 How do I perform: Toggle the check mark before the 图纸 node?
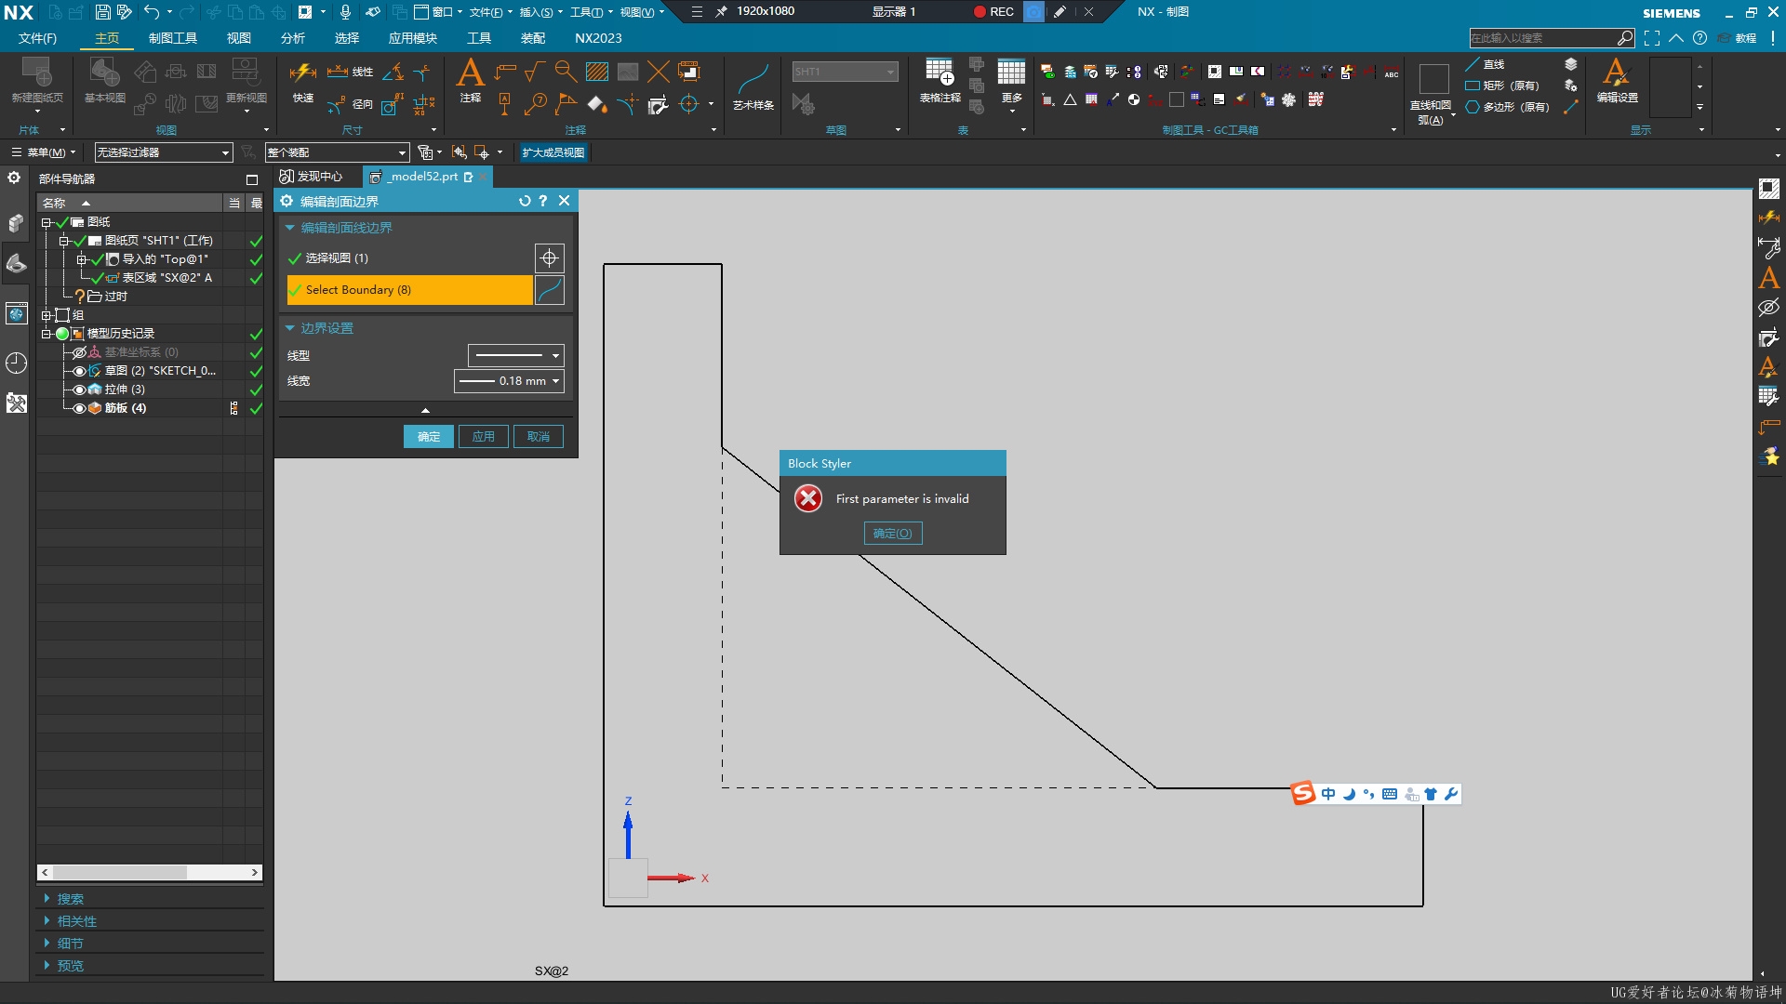point(62,222)
